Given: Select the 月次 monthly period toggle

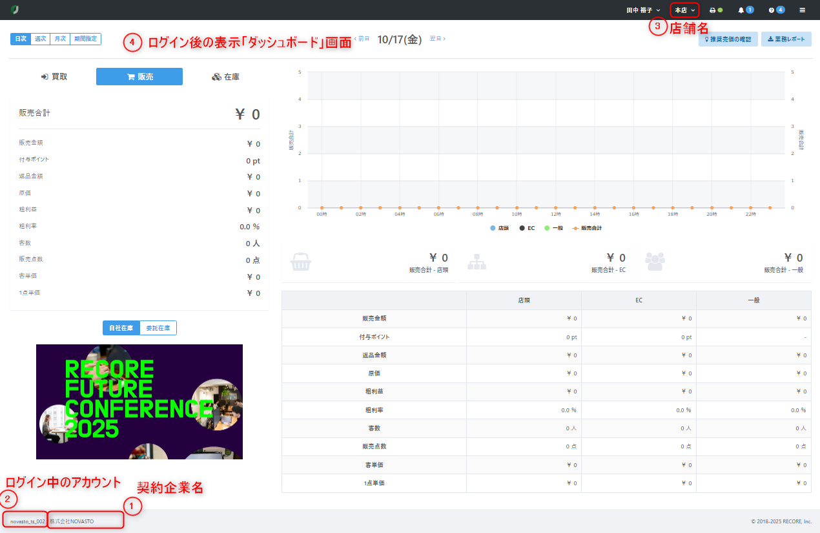Looking at the screenshot, I should tap(60, 39).
